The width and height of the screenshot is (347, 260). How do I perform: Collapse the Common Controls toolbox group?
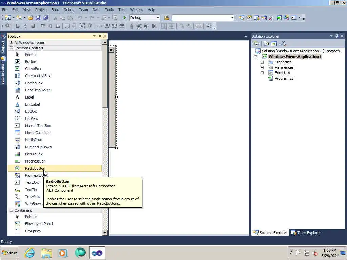(11, 48)
